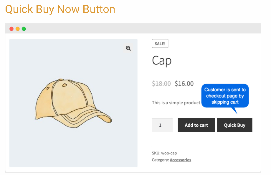Click the green maximize dot
The width and height of the screenshot is (271, 175).
[24, 29]
